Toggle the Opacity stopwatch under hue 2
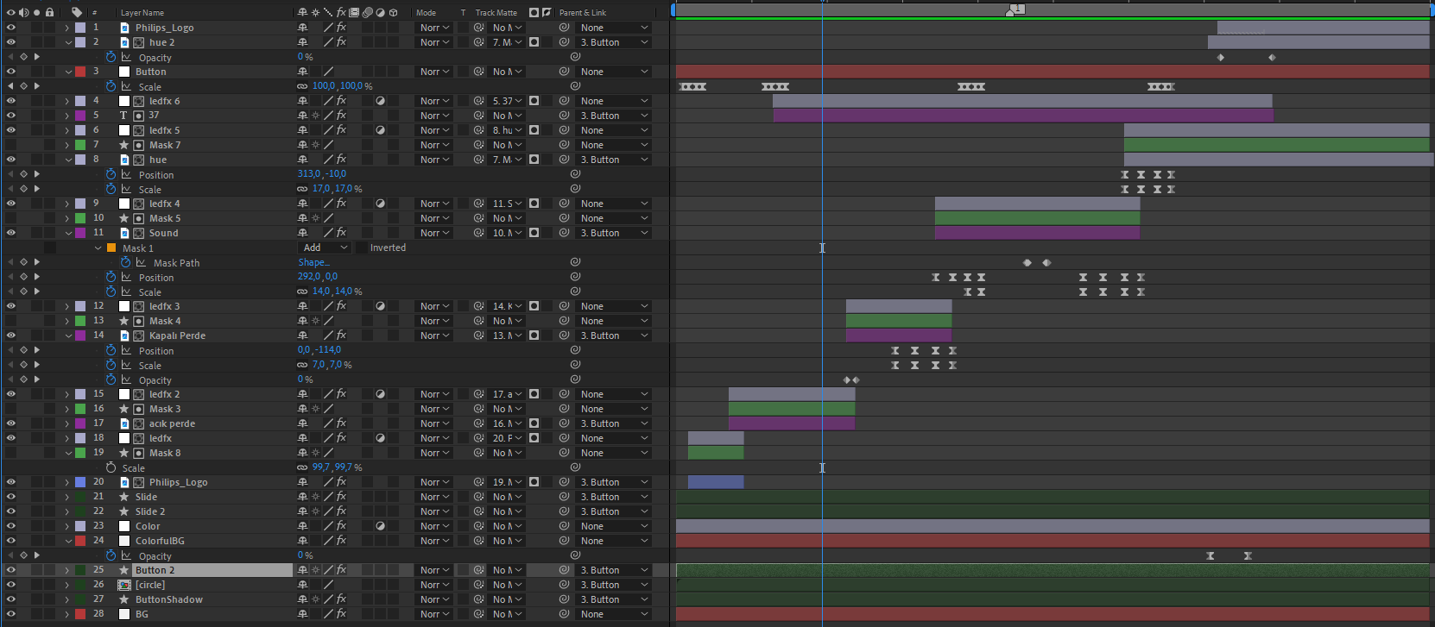 click(x=111, y=57)
